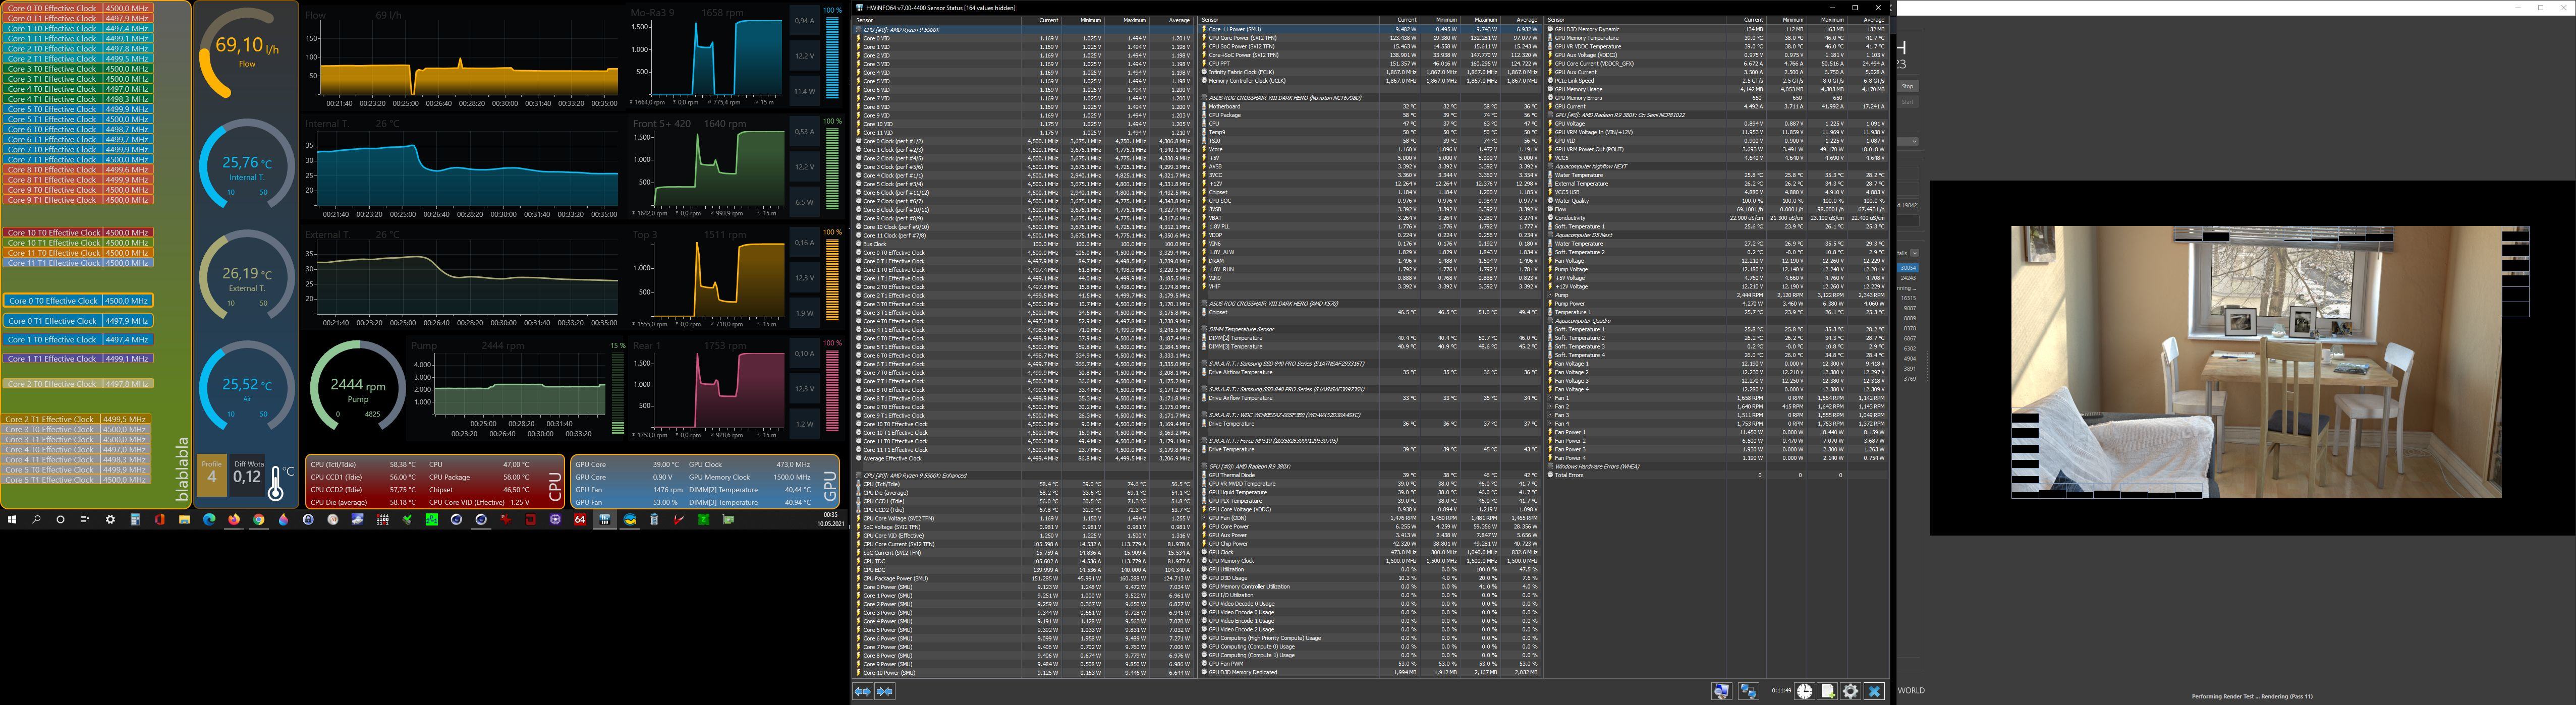Open the dropdown below Cinebench Start button
Screen dimensions: 2576x705
[1908, 140]
